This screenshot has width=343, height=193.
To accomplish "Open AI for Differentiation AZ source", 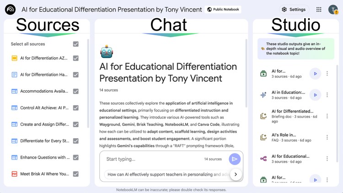I will tap(44, 58).
